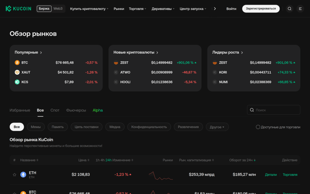Filter by Мемы category
This screenshot has height=194, width=310.
click(x=36, y=127)
